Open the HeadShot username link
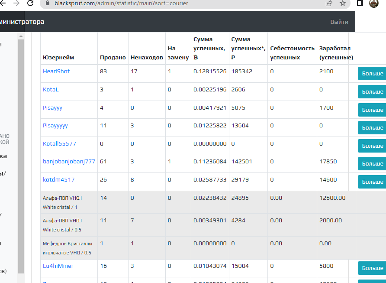The height and width of the screenshot is (283, 386). click(56, 71)
